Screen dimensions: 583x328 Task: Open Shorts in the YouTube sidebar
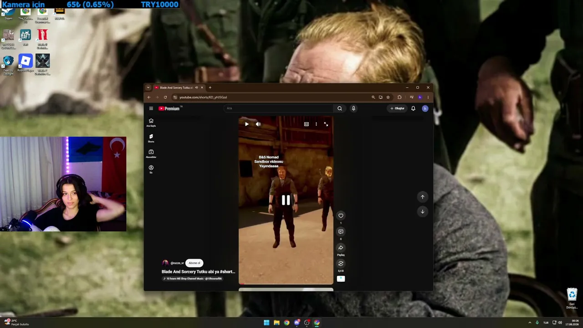click(x=151, y=138)
